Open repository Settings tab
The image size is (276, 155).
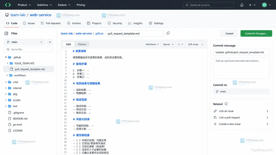[156, 23]
